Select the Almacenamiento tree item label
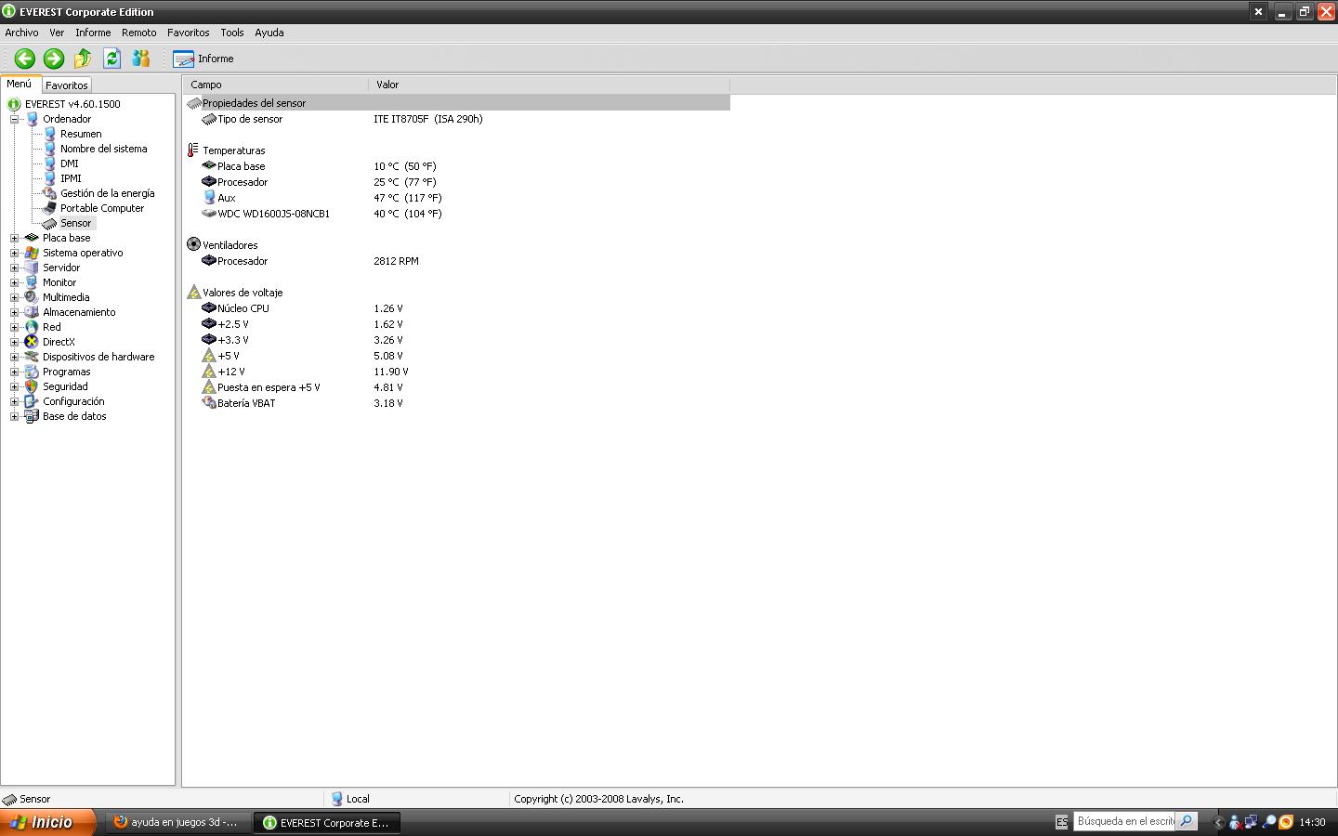Image resolution: width=1338 pixels, height=836 pixels. pyautogui.click(x=79, y=312)
